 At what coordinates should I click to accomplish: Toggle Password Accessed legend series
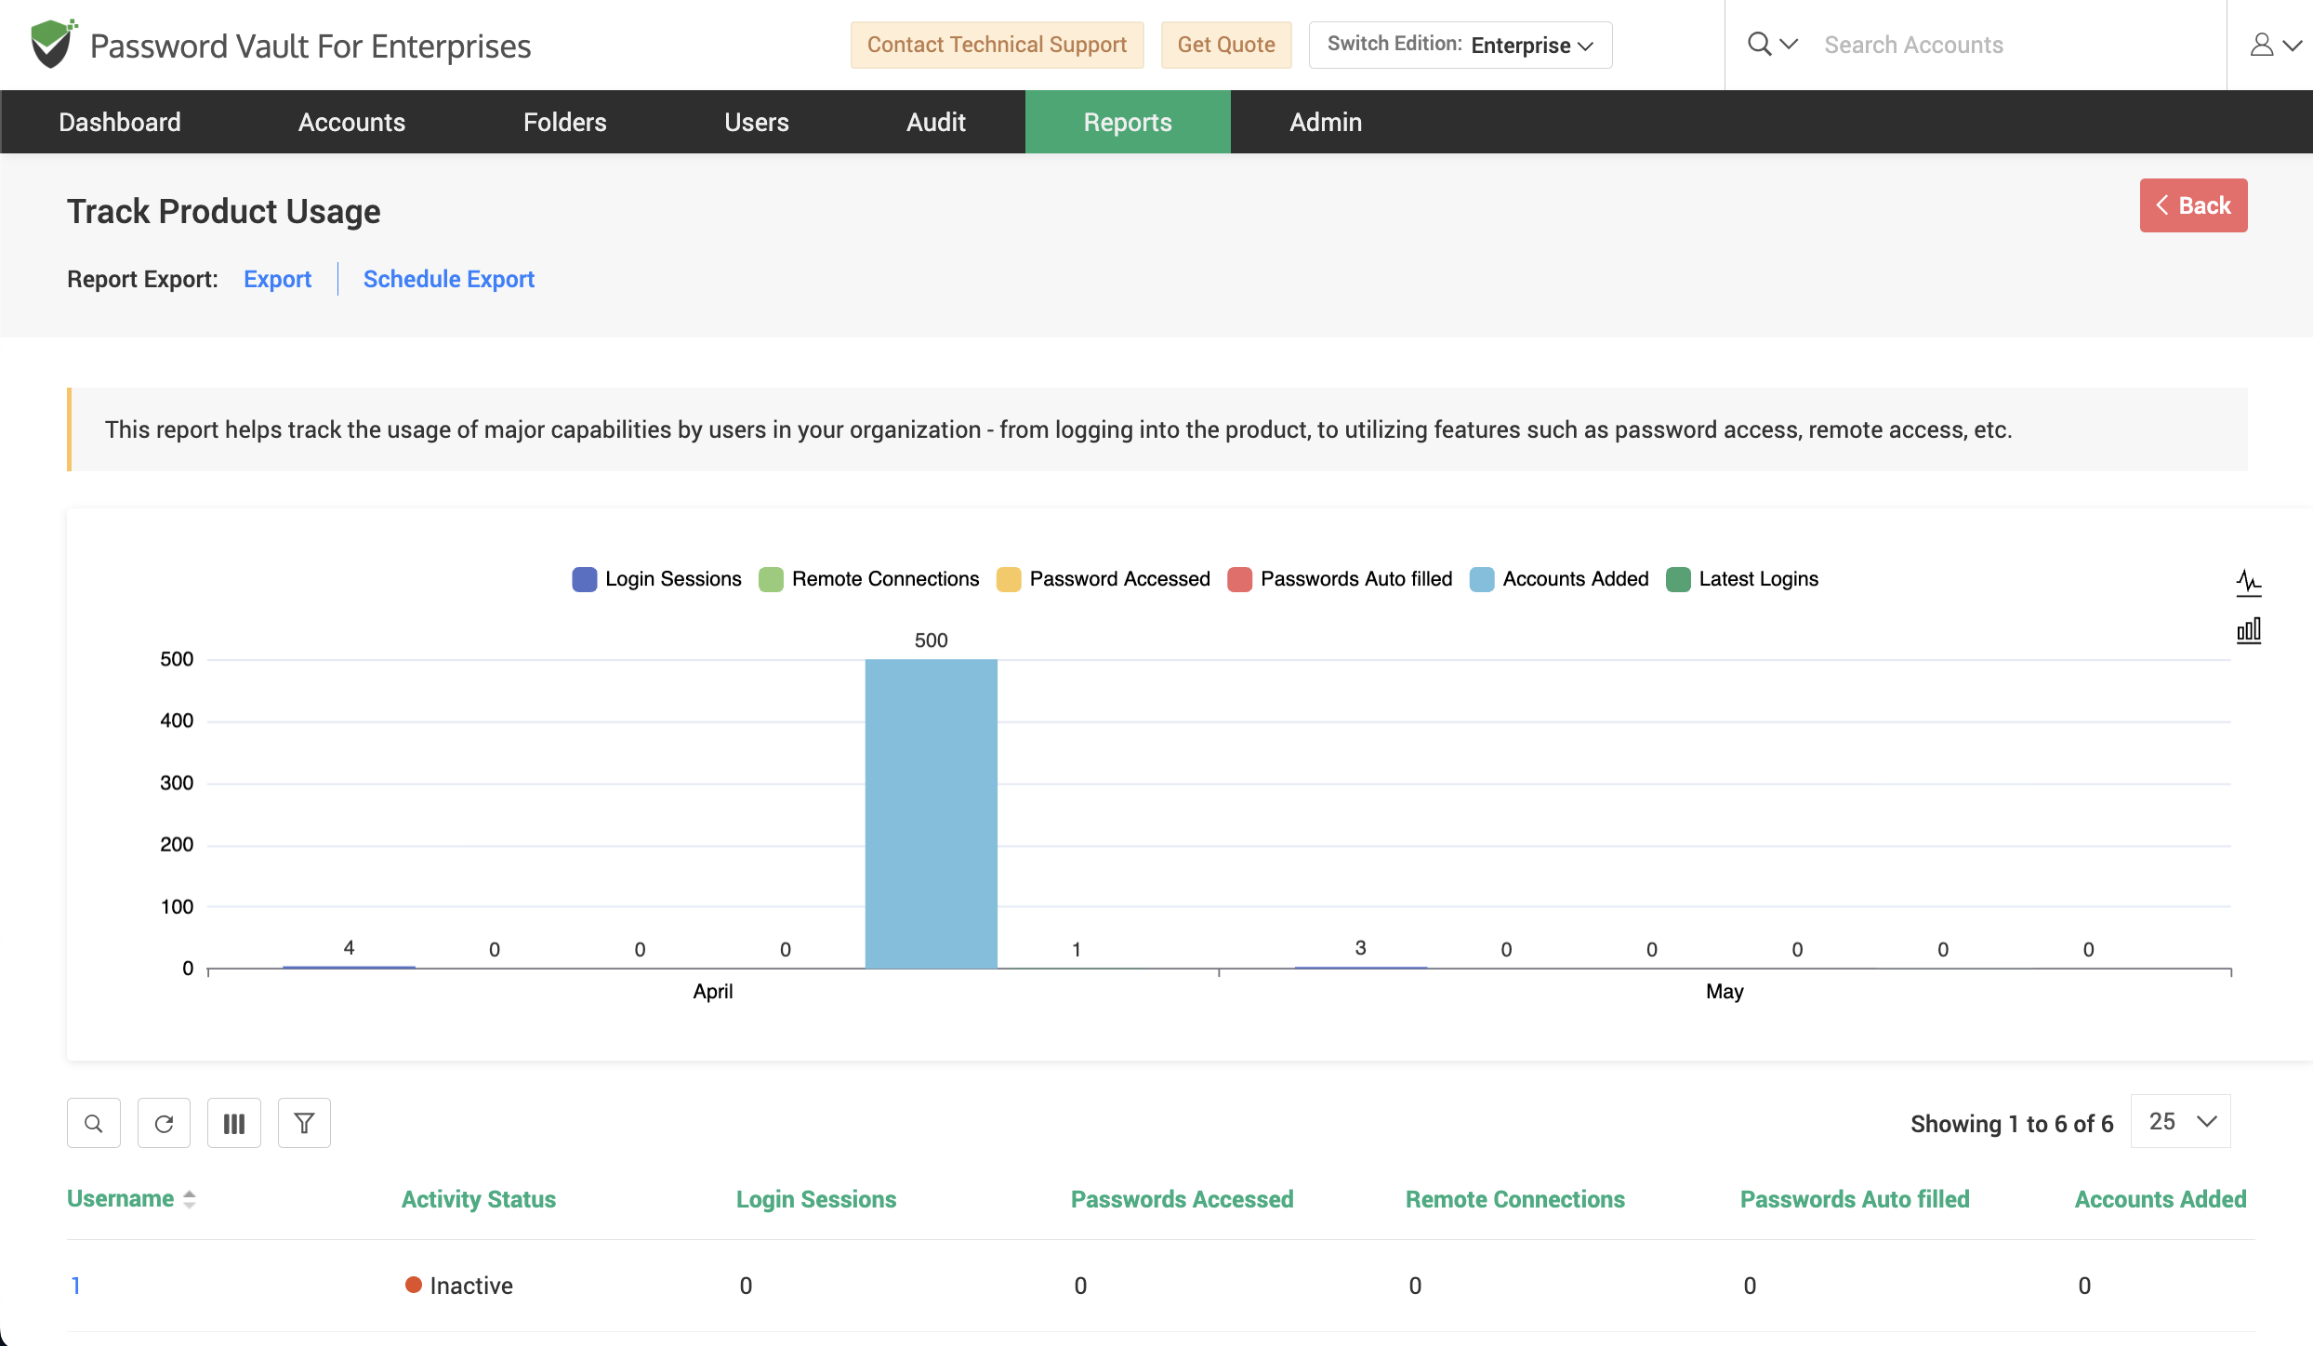tap(1104, 579)
